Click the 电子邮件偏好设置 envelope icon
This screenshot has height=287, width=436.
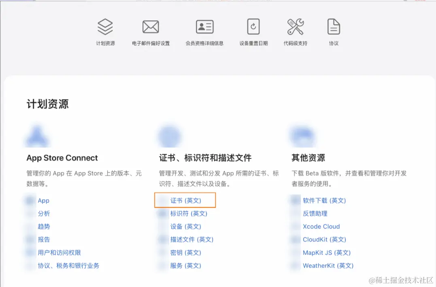tap(151, 27)
